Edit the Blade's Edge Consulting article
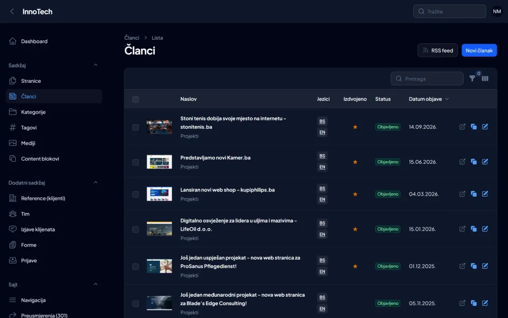 pos(485,303)
